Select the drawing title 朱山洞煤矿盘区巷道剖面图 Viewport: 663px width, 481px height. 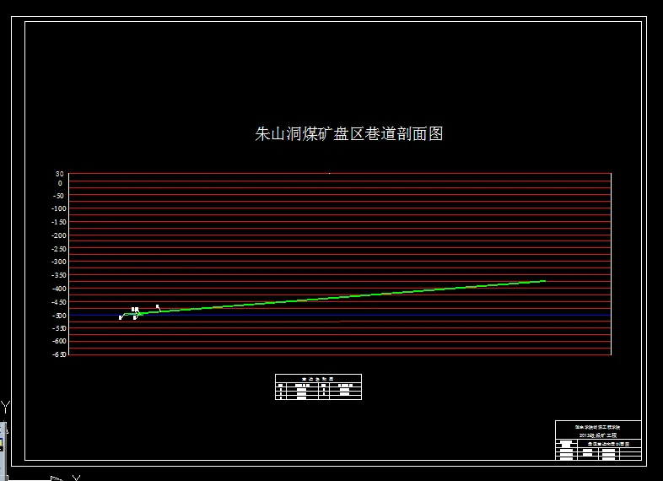[x=349, y=133]
